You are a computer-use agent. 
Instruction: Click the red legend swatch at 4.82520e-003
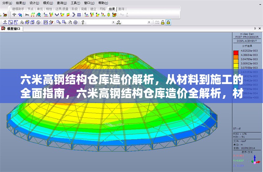tap(236, 53)
